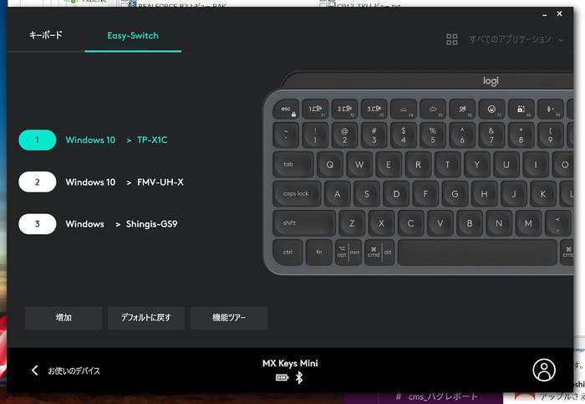Viewport: 585px width, 404px height.
Task: Click the screen capture key (F8)
Action: coord(521,109)
